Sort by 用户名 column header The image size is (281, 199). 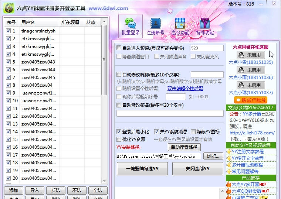click(39, 23)
